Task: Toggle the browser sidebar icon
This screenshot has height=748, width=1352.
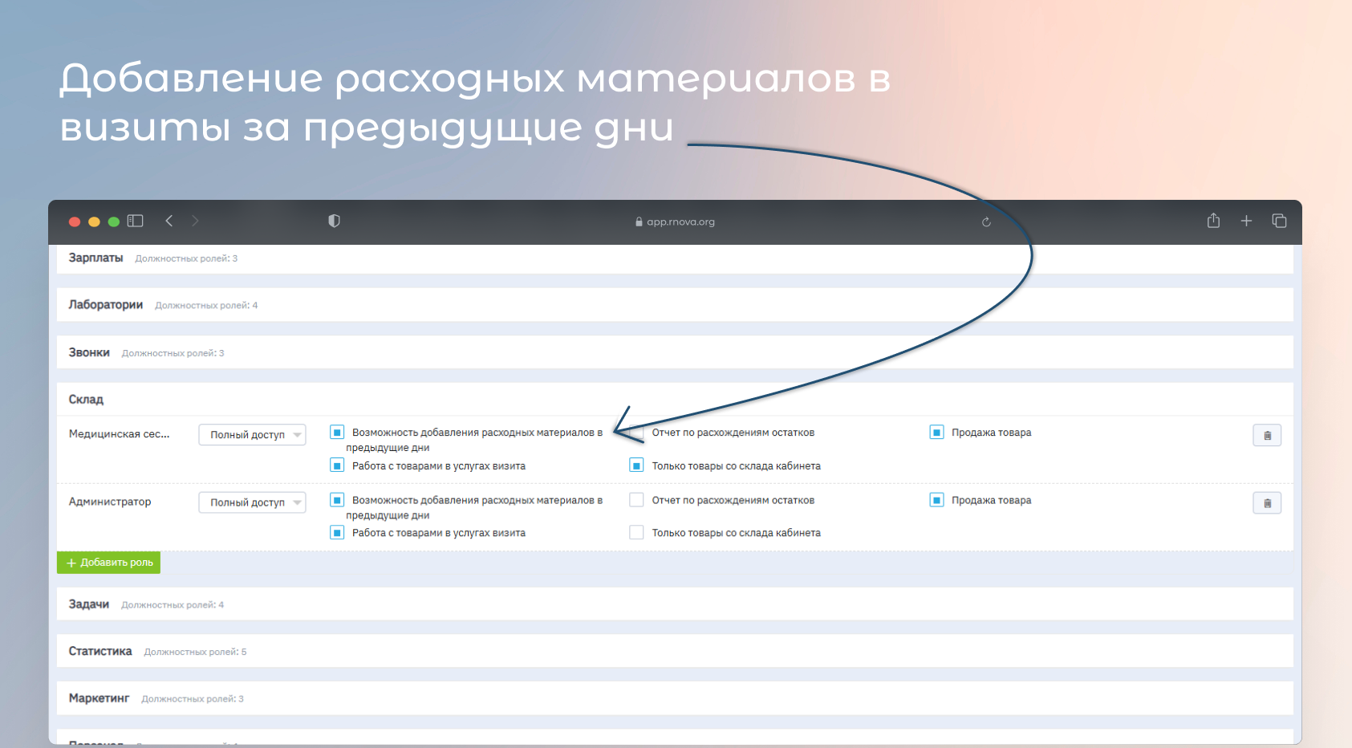Action: [136, 221]
